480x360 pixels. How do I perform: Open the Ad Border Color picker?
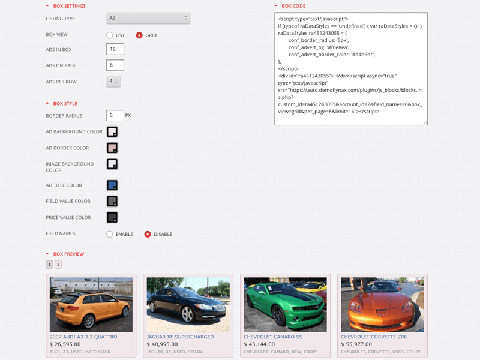pos(112,148)
